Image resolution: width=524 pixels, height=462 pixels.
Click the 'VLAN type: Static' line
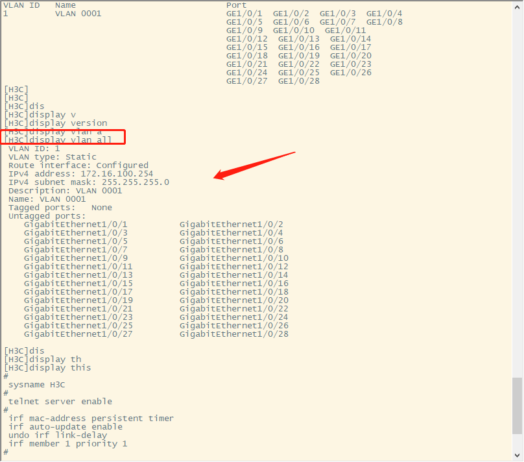52,157
